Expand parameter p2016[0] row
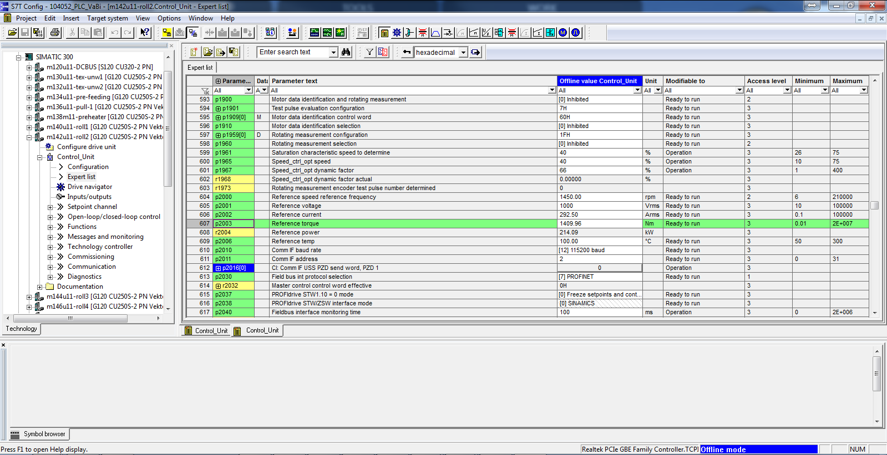This screenshot has height=455, width=887. point(219,268)
